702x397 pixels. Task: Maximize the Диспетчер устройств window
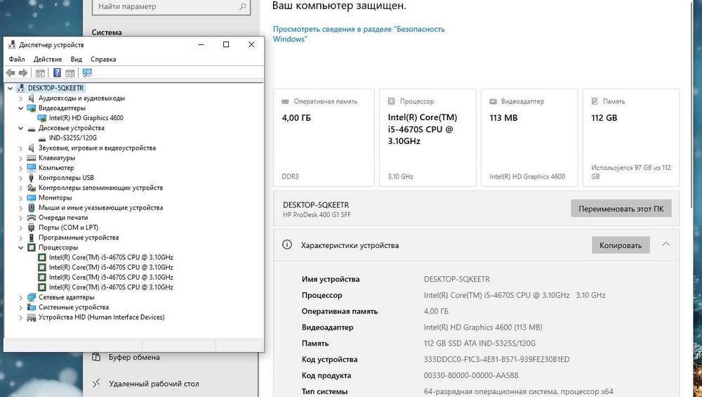pyautogui.click(x=226, y=44)
